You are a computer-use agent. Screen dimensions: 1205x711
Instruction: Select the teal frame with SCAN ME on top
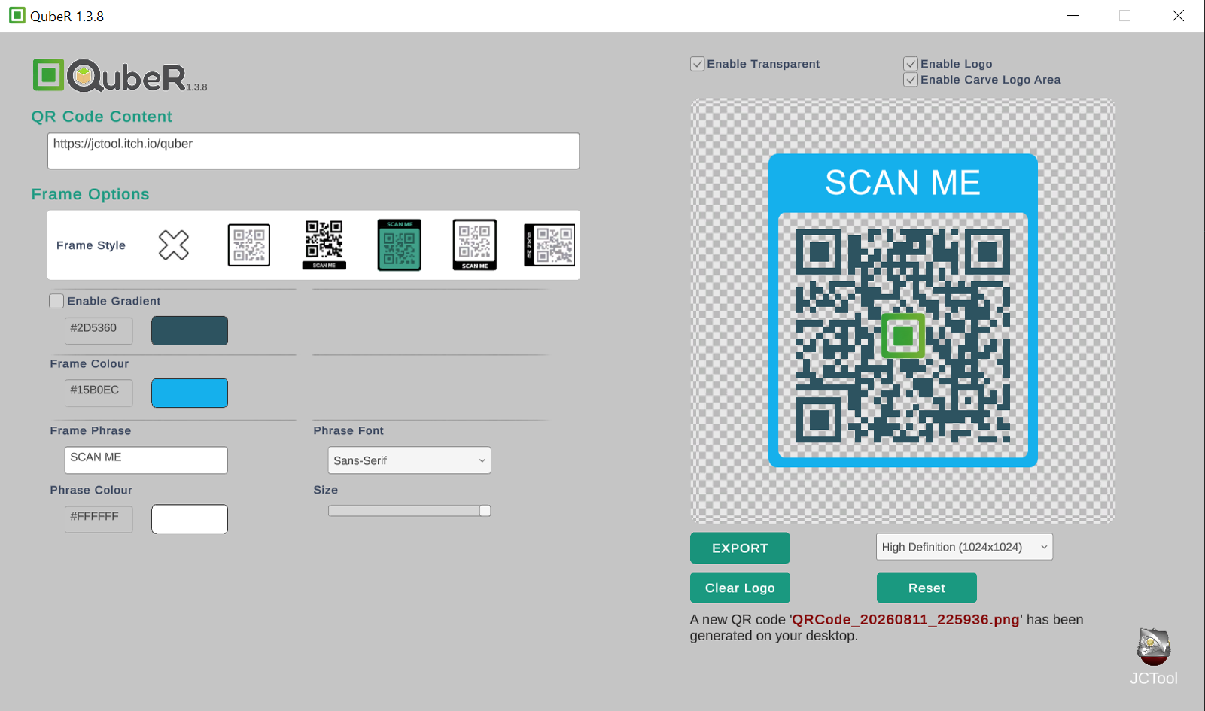(x=400, y=245)
